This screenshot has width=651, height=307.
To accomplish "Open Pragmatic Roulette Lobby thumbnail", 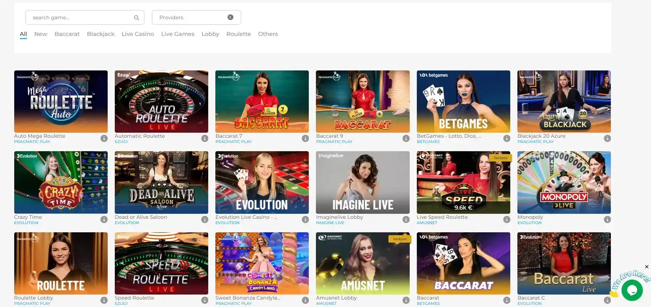I will point(61,263).
